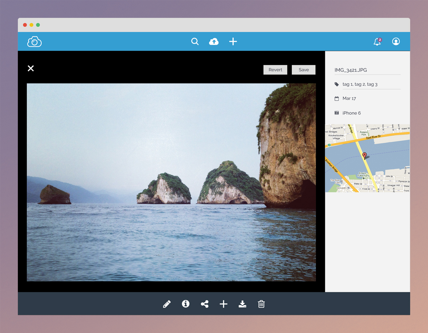Screen dimensions: 428x333
Task: Click the red window close dot
Action: [25, 25]
